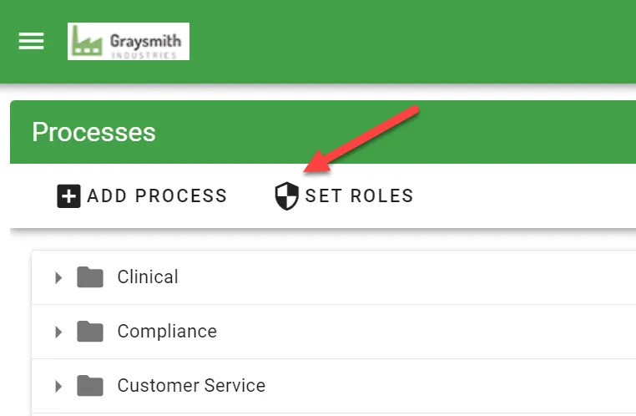Click the shield icon for Set Roles
This screenshot has width=636, height=416.
pyautogui.click(x=286, y=195)
